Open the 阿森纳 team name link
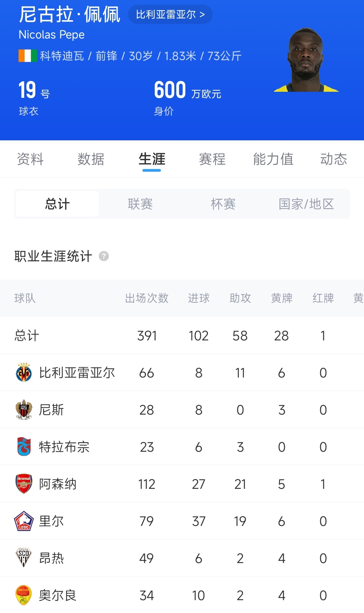This screenshot has height=613, width=364. click(58, 484)
